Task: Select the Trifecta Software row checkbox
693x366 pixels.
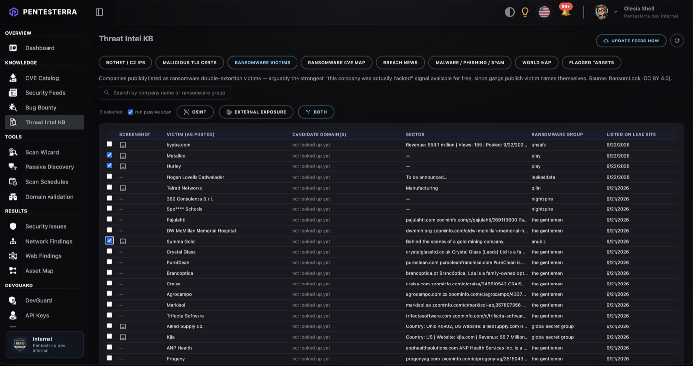Action: click(x=109, y=315)
